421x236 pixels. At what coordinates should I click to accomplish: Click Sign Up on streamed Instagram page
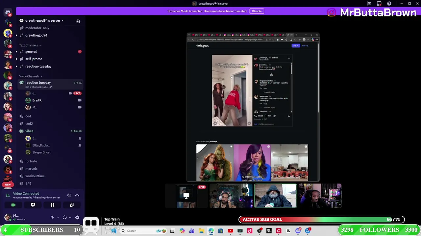click(305, 46)
